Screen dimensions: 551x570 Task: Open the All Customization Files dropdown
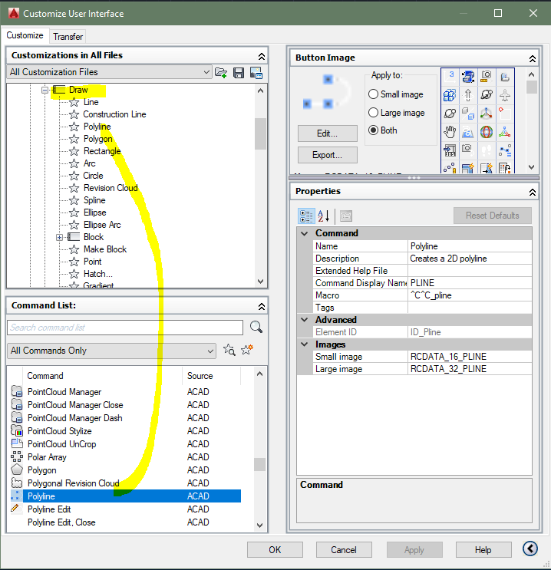110,72
